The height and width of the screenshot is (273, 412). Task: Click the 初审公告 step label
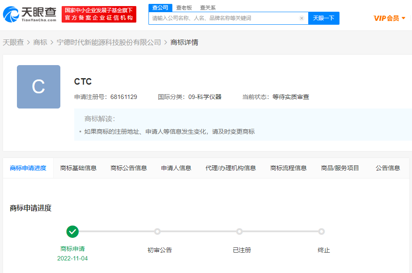tap(160, 250)
